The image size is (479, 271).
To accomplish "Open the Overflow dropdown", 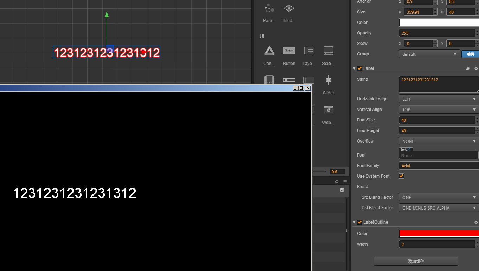I will coord(439,141).
